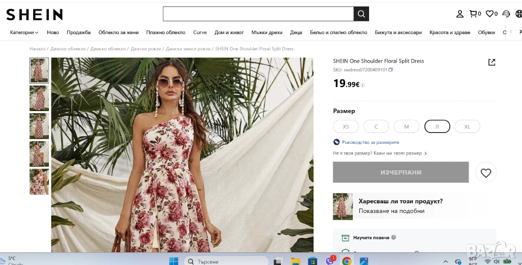Viewport: 522px width, 265px height.
Task: Select the fifth dress thumbnail
Action: [x=39, y=181]
